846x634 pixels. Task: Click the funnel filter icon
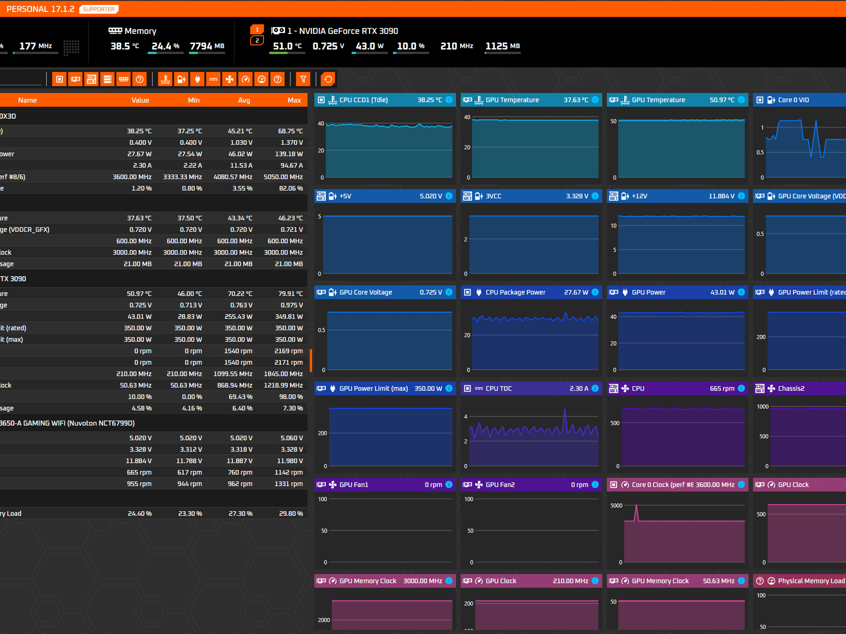point(303,79)
